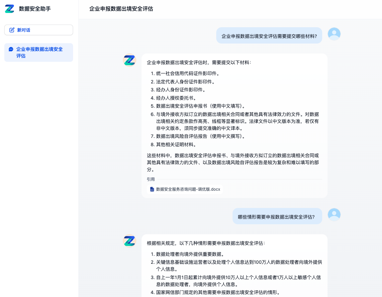The width and height of the screenshot is (382, 297).
Task: Open cited file 数据安全服务咨询问题-调优版.docx
Action: click(x=185, y=189)
